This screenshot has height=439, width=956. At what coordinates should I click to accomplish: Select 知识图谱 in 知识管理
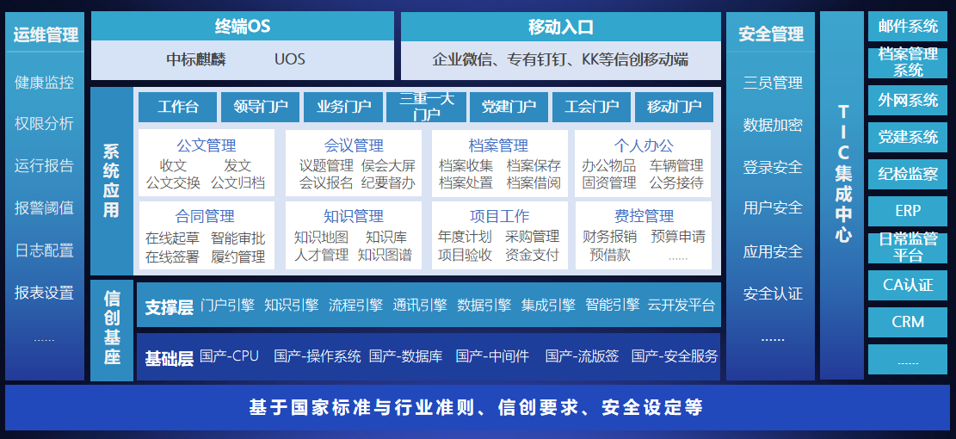coord(385,255)
